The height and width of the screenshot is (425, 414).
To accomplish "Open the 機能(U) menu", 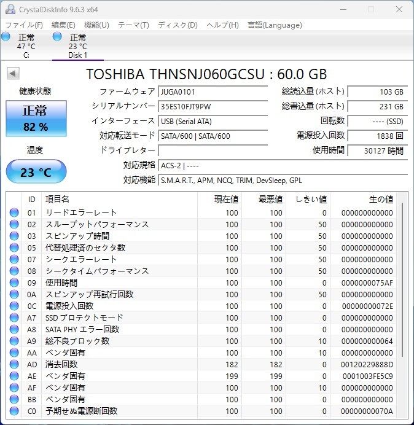I will click(96, 25).
